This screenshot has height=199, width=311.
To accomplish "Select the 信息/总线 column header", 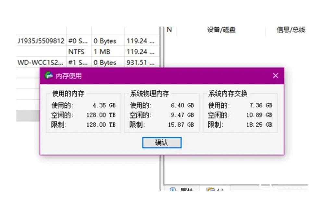I will 291,30.
